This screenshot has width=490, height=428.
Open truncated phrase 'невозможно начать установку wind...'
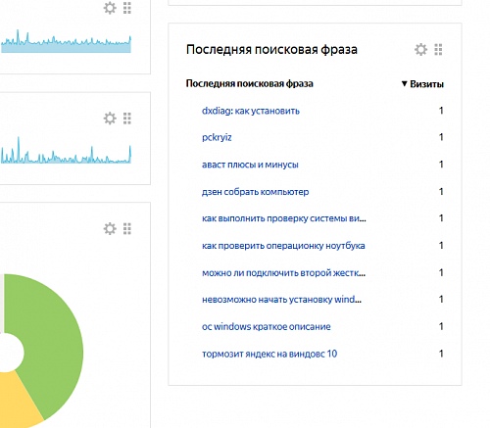tap(281, 300)
